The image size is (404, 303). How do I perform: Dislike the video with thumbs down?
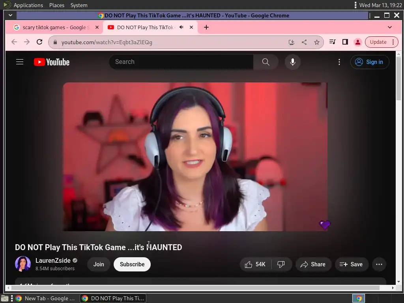click(x=281, y=264)
